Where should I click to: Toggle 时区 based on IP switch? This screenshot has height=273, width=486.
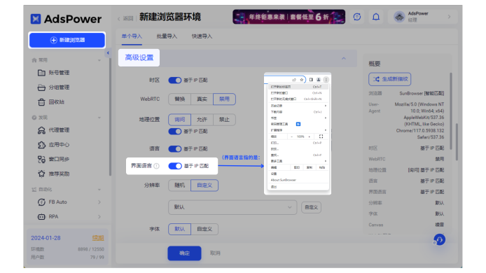coord(175,80)
